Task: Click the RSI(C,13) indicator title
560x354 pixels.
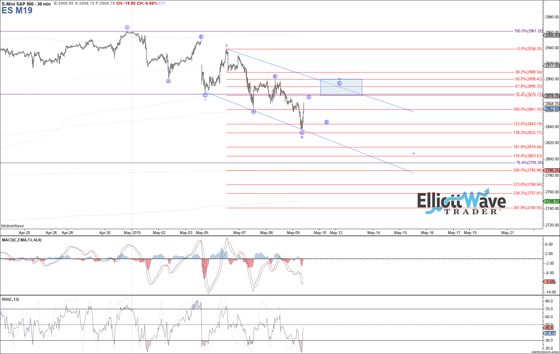Action: pyautogui.click(x=10, y=299)
